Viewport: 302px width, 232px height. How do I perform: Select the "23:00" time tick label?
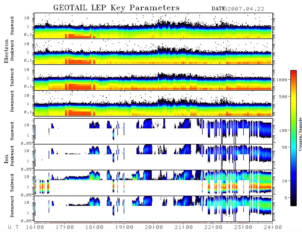click(x=243, y=228)
